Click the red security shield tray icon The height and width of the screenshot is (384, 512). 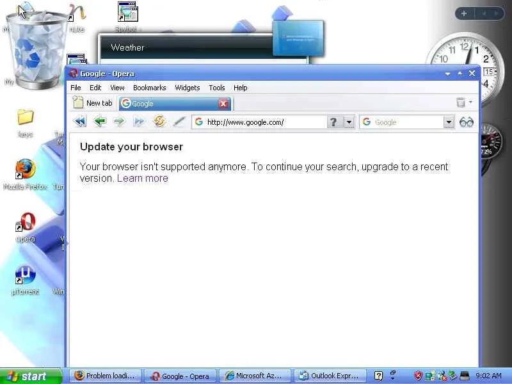[418, 376]
